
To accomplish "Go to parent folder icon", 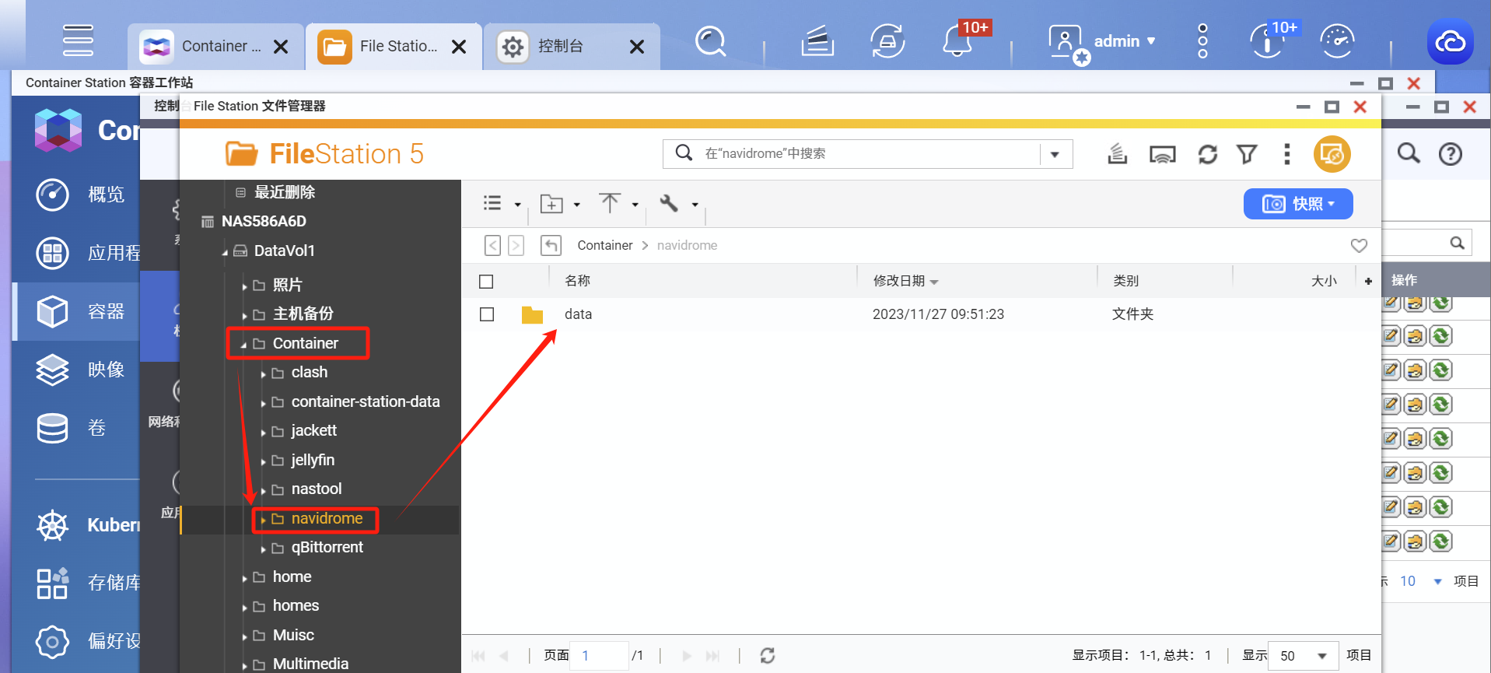I will 551,246.
